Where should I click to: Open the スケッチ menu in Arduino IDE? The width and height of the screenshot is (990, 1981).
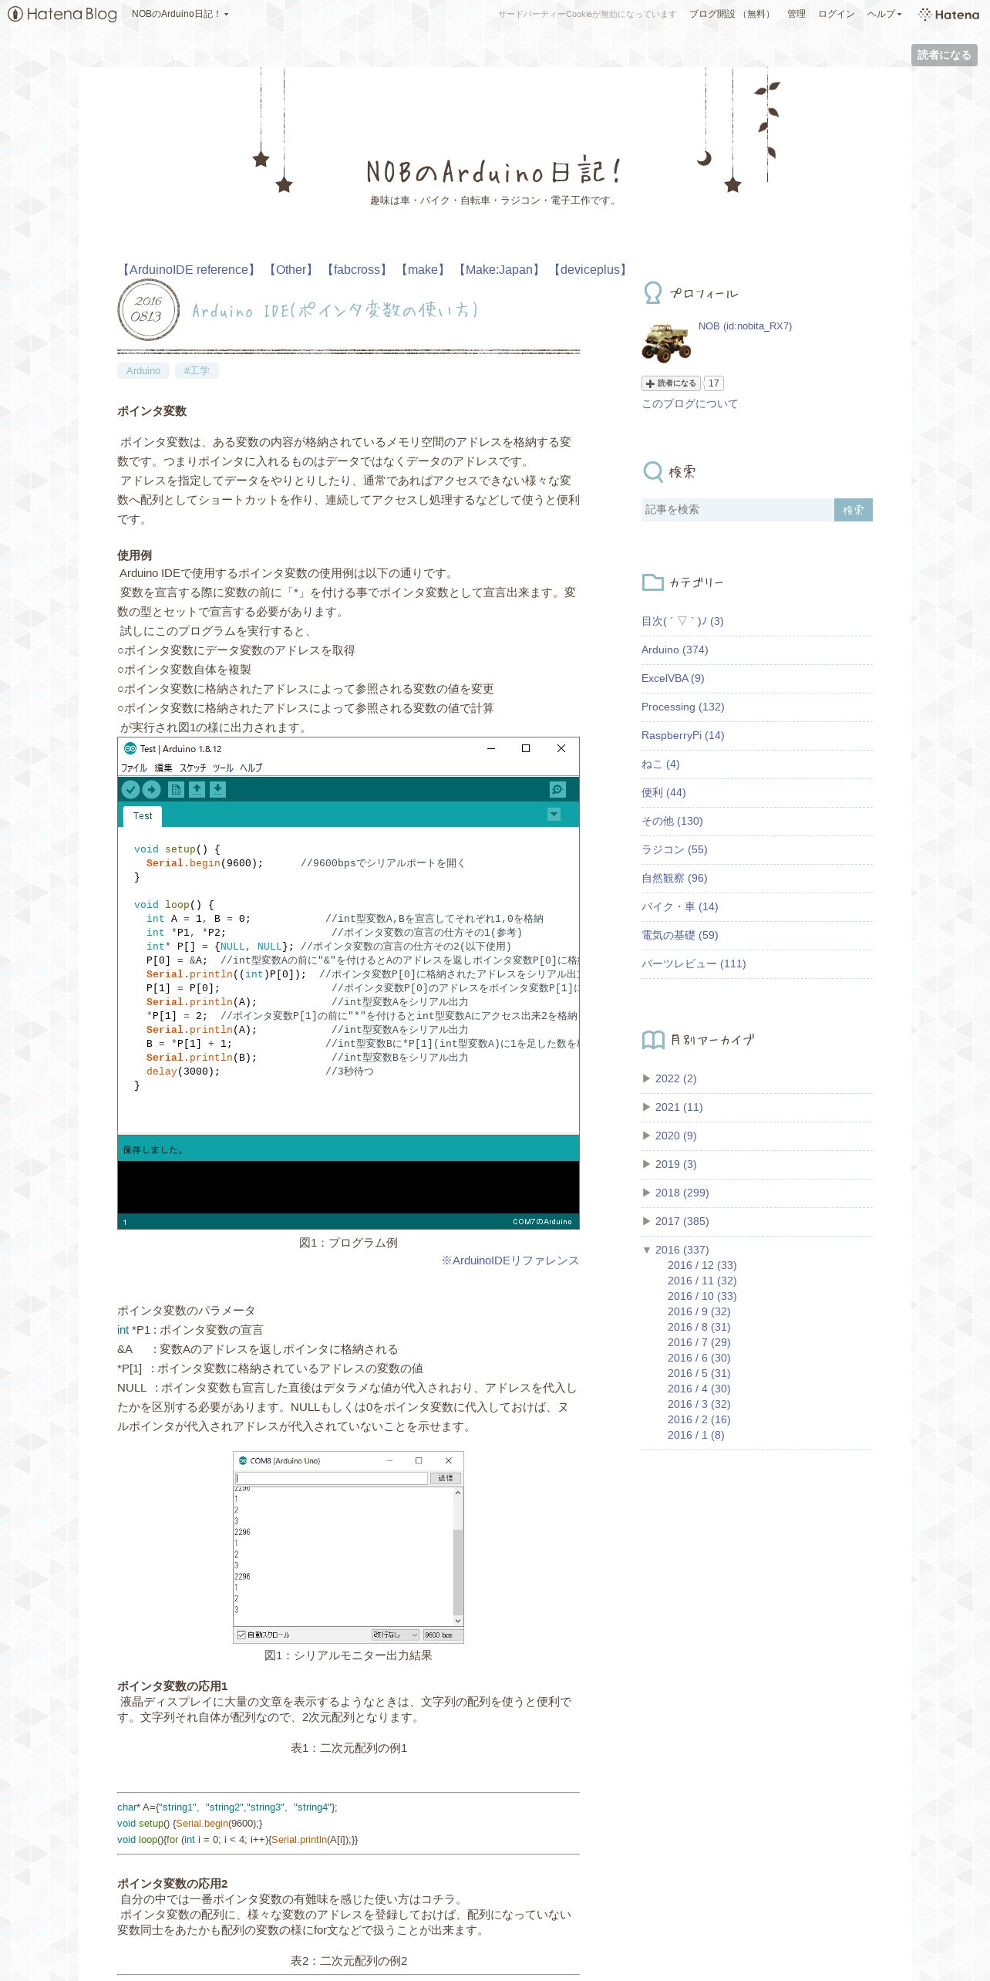click(193, 768)
